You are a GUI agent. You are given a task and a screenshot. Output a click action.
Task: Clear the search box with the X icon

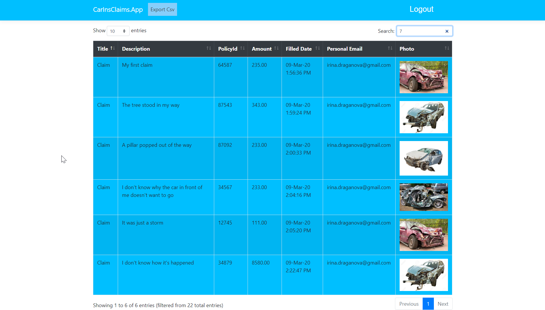447,31
